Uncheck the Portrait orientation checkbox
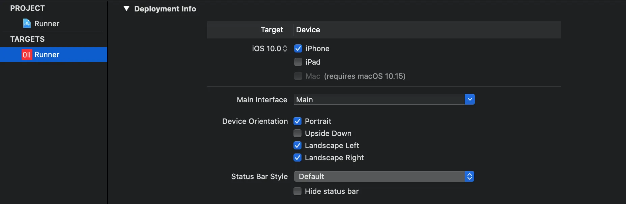Viewport: 626px width, 204px height. [x=297, y=121]
